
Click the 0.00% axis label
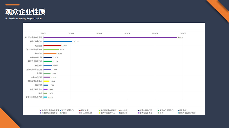43,33
